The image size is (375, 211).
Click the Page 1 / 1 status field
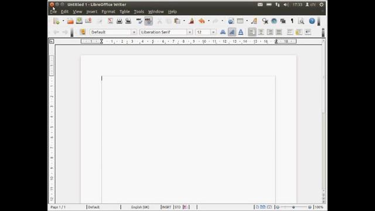[58, 207]
